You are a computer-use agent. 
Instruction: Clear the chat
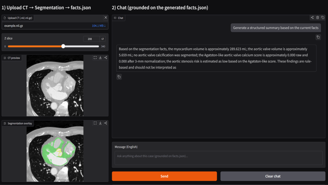pyautogui.click(x=273, y=176)
